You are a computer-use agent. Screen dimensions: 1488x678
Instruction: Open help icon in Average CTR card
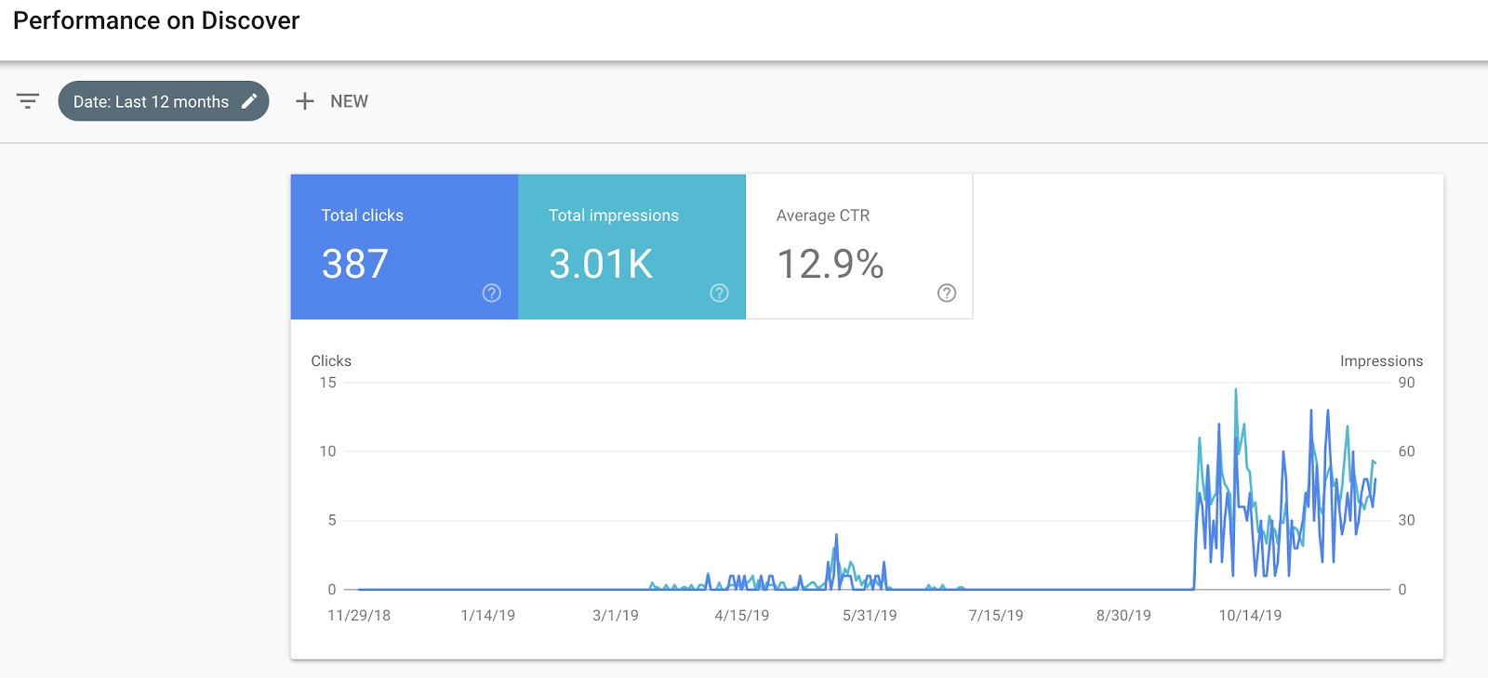point(947,293)
